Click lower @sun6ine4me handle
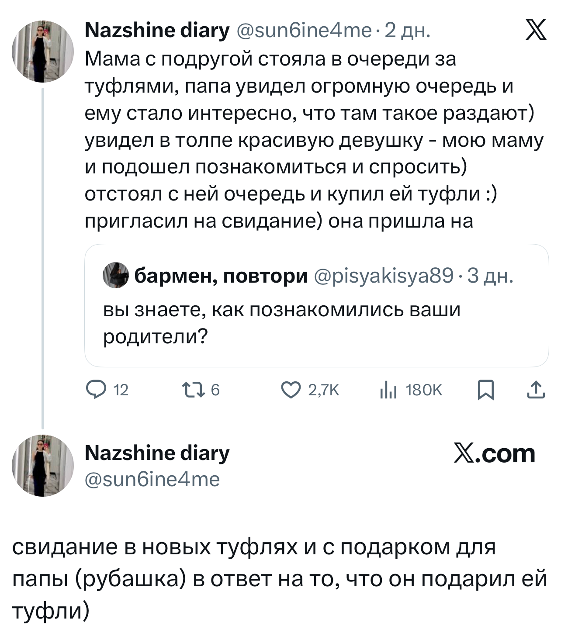 [x=152, y=480]
